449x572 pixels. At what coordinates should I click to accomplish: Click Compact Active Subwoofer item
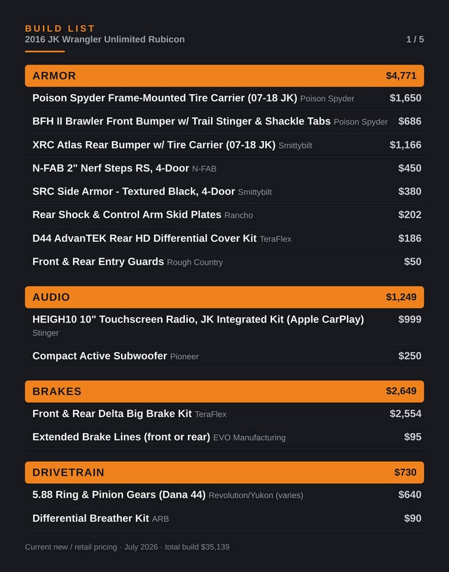224,356
